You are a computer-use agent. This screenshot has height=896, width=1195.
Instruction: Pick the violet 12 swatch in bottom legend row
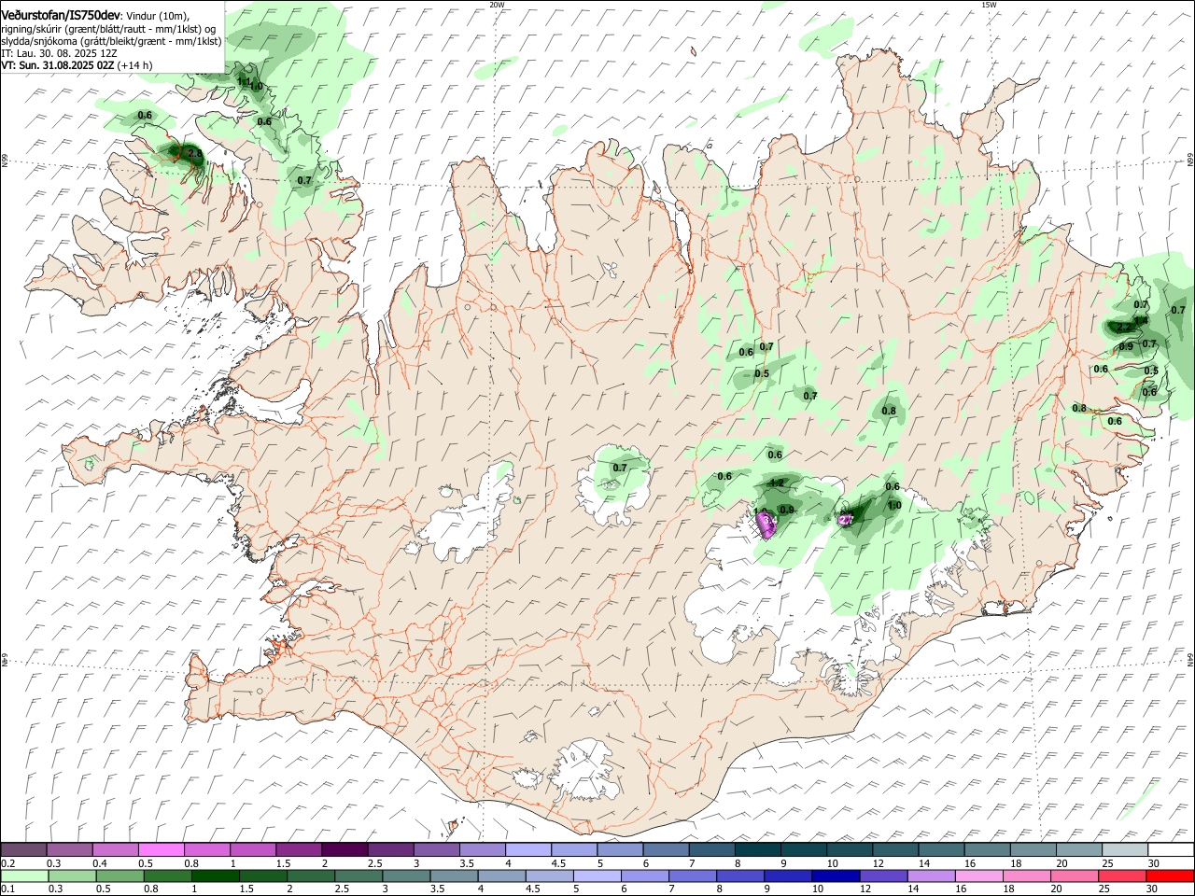pos(883,876)
